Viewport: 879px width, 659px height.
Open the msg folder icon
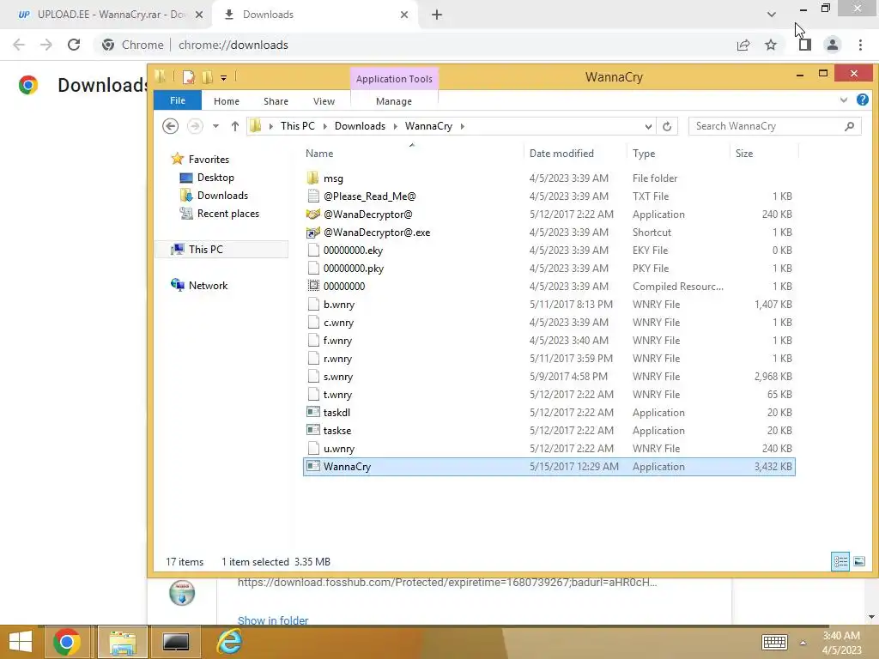(312, 178)
